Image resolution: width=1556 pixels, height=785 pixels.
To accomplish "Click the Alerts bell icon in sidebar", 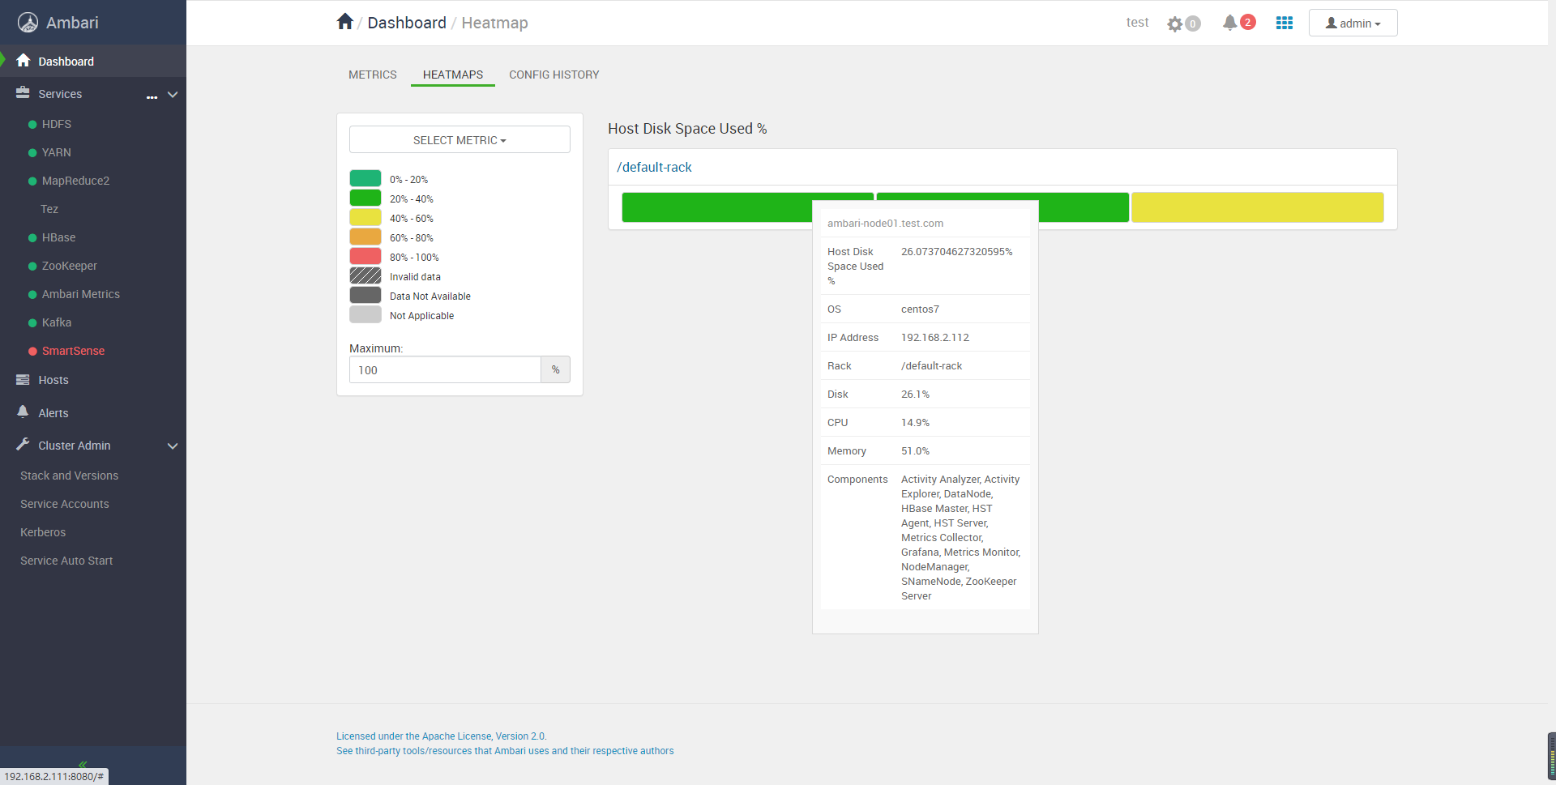I will pyautogui.click(x=23, y=412).
